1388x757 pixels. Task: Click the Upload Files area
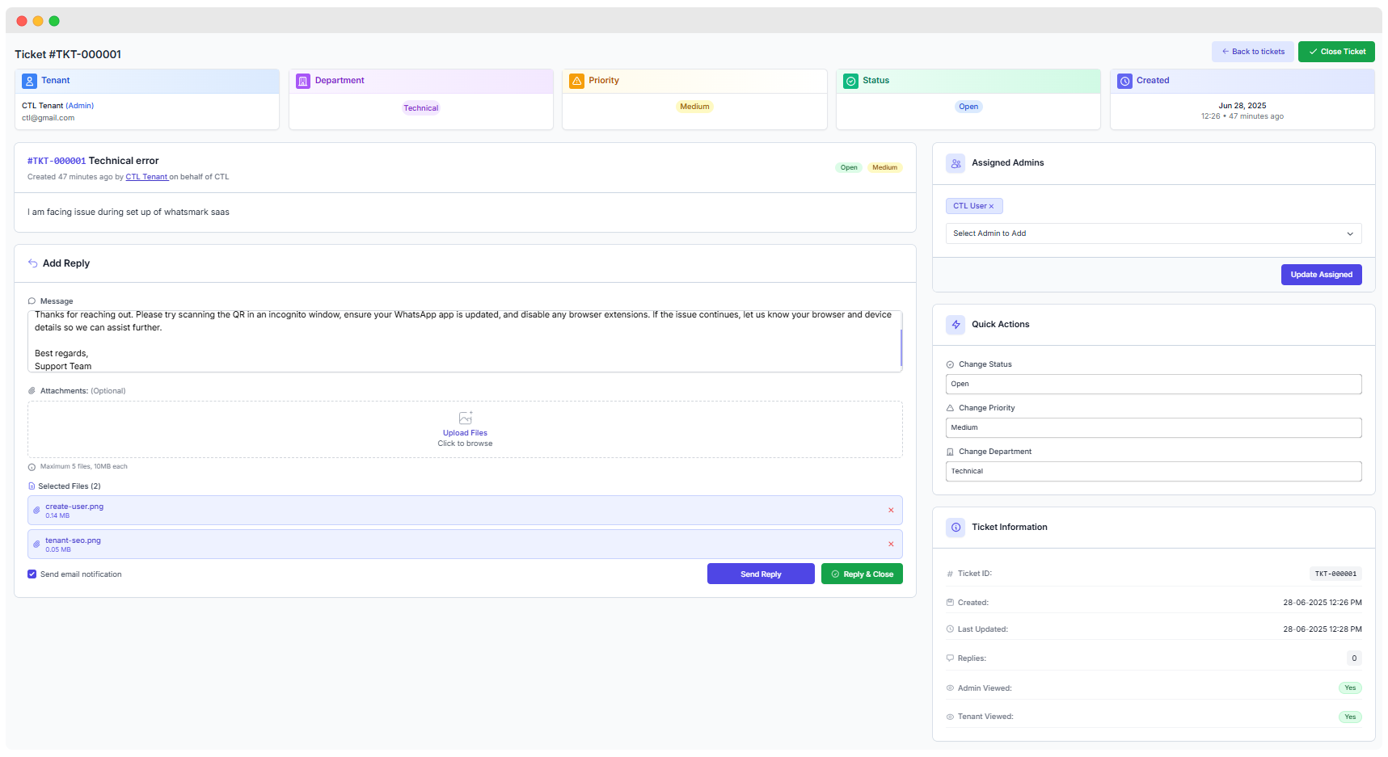(465, 430)
